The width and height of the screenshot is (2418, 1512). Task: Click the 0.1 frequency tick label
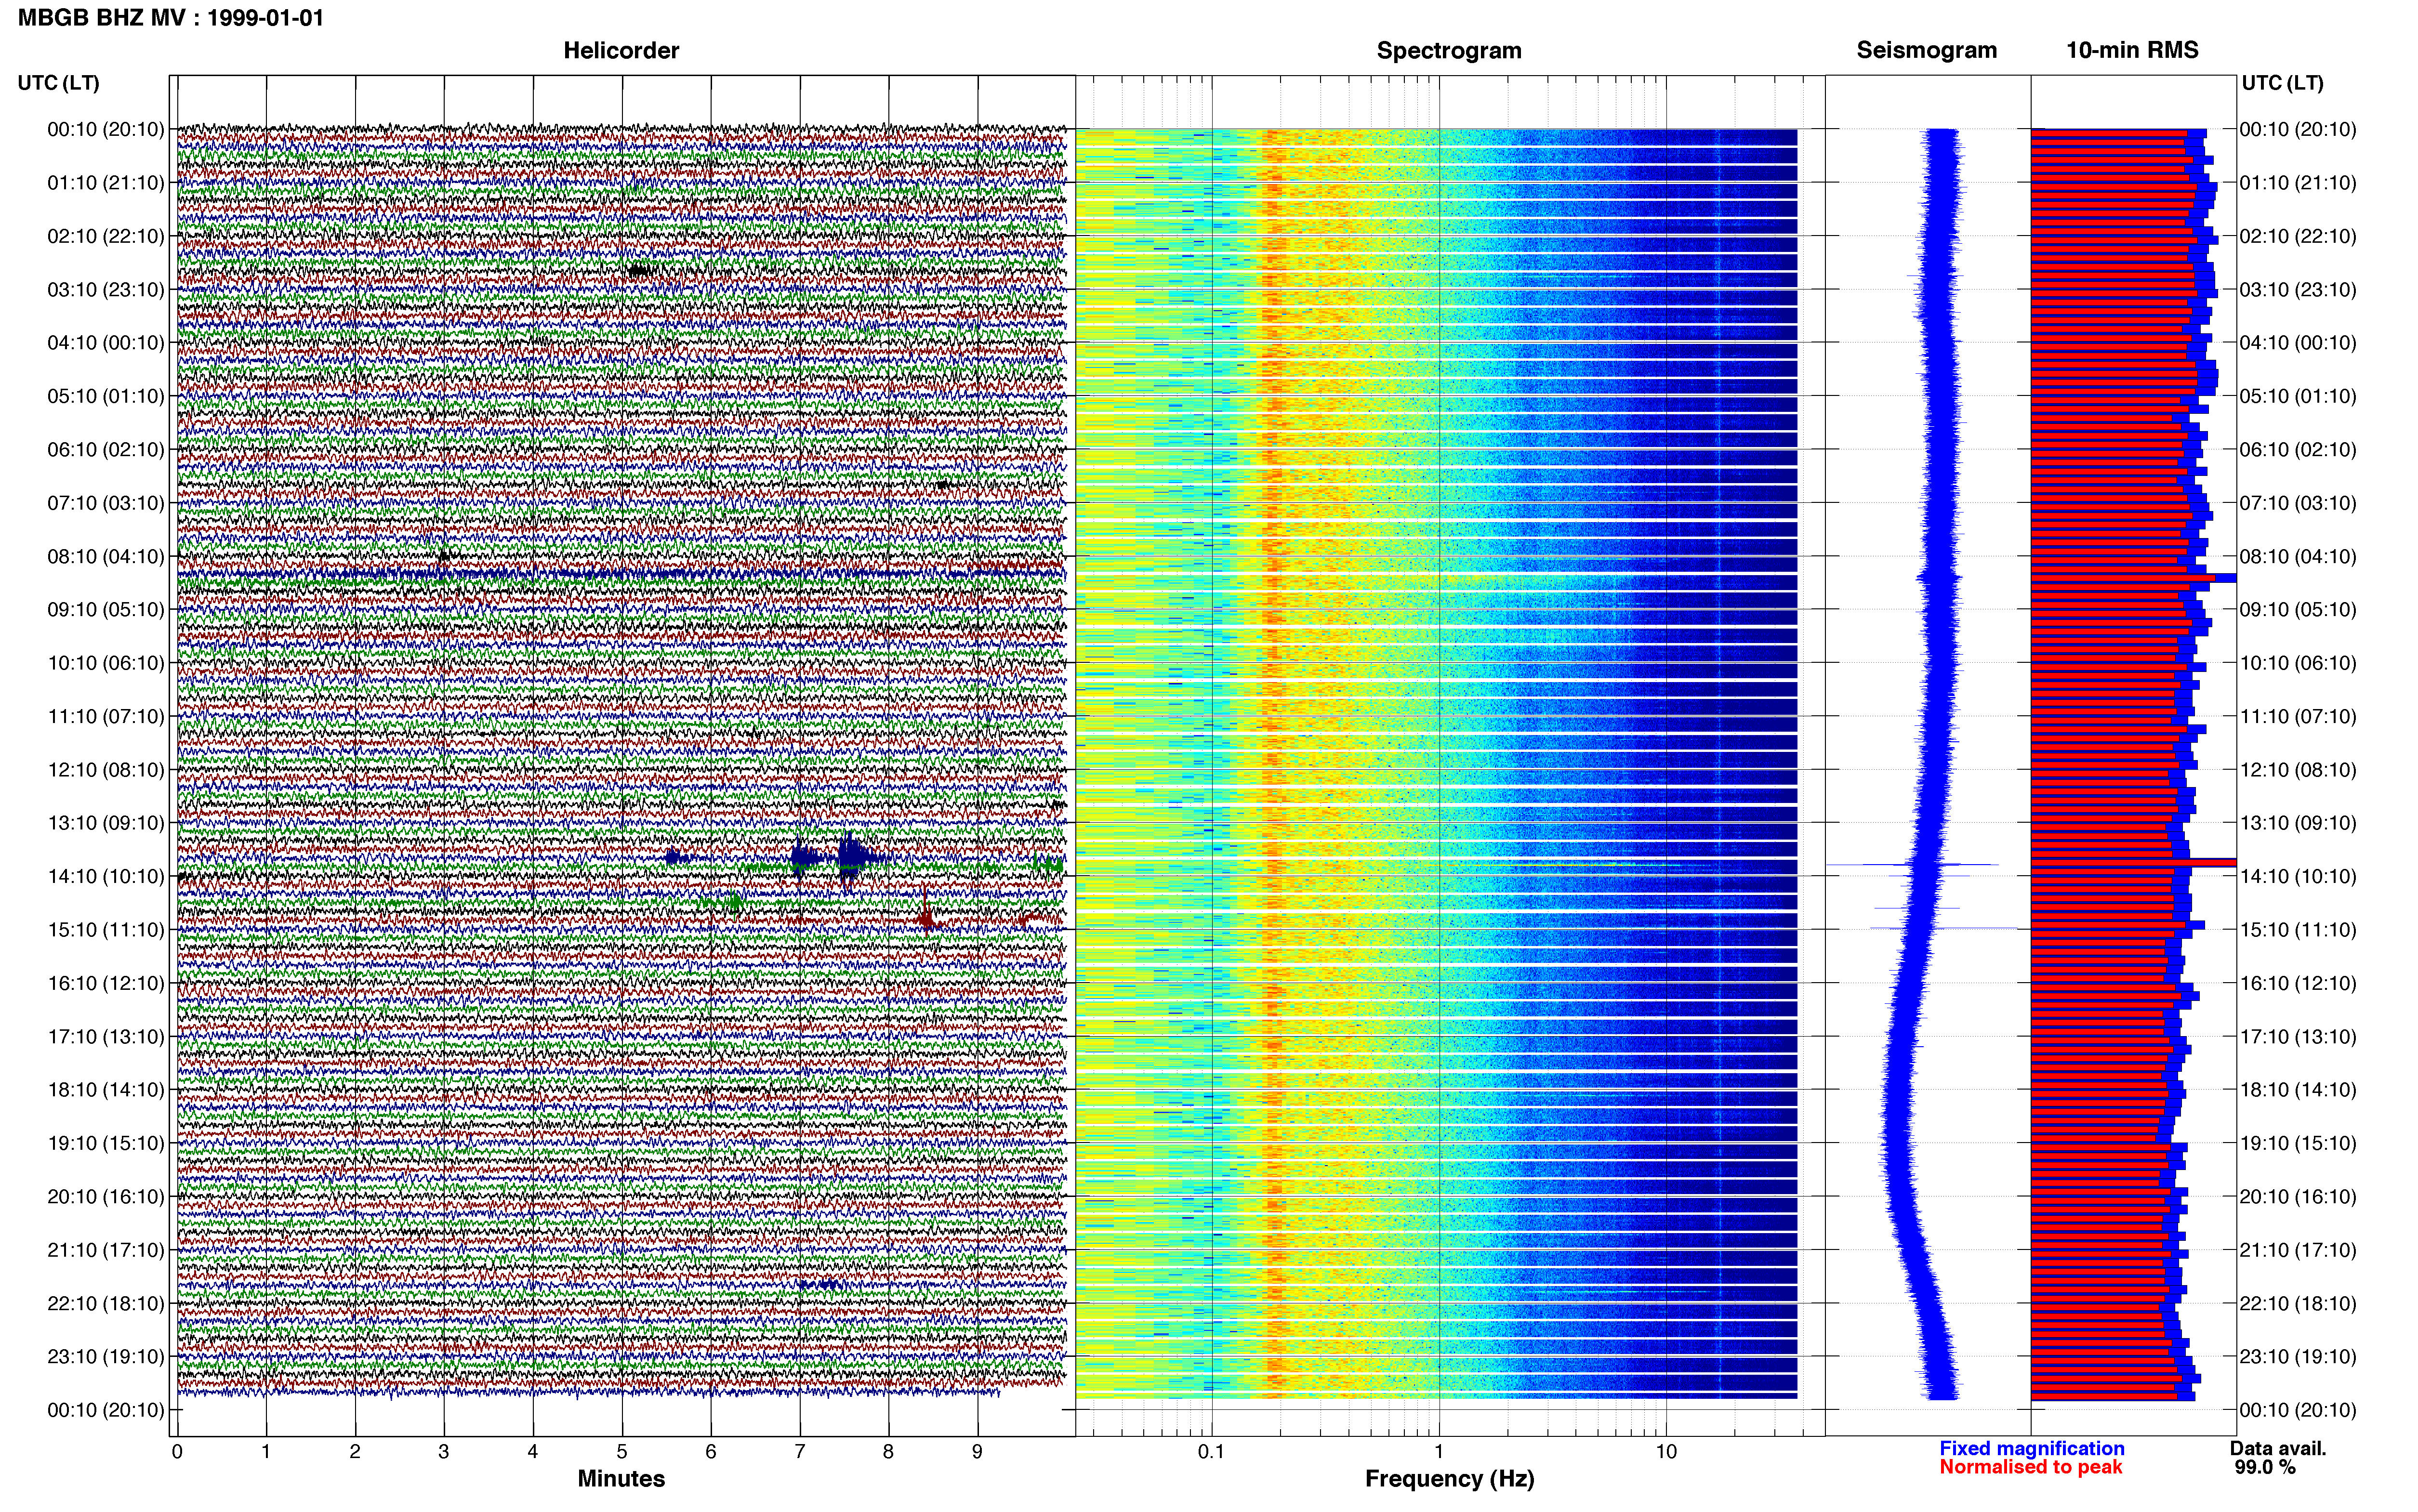point(1211,1452)
